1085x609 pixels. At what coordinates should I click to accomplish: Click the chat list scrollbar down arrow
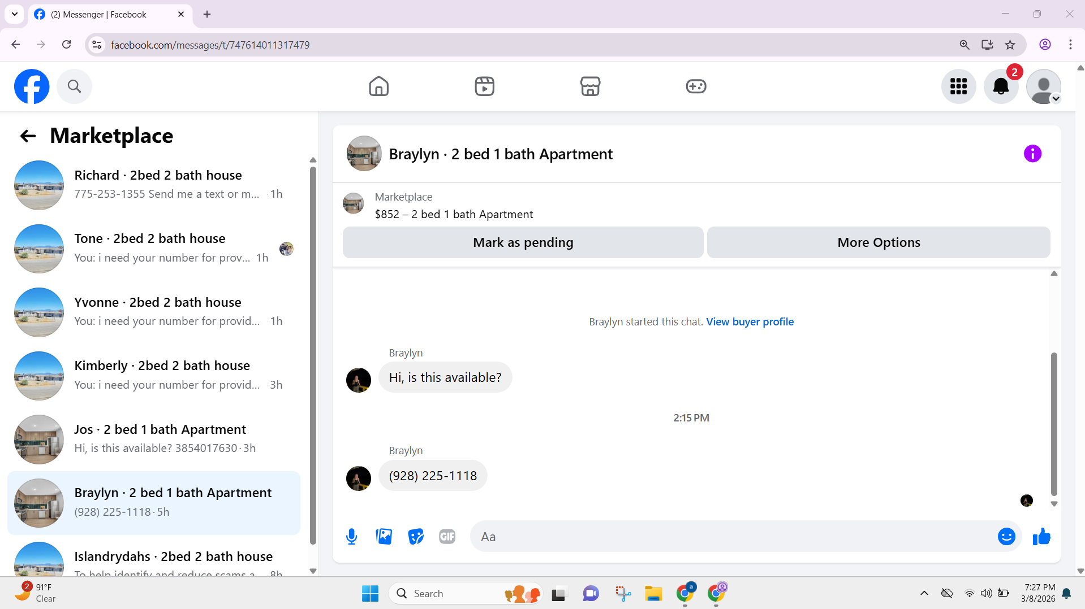click(x=313, y=571)
